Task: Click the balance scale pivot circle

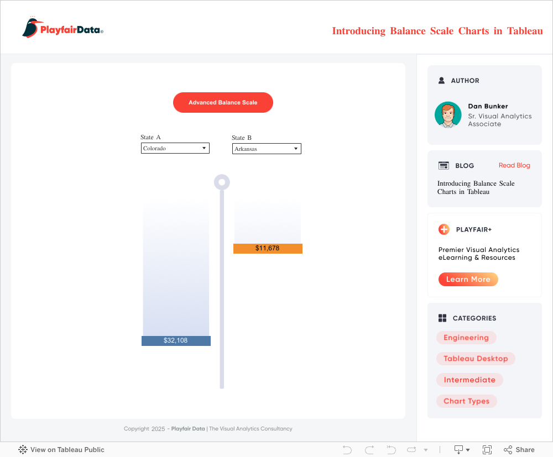Action: tap(222, 182)
